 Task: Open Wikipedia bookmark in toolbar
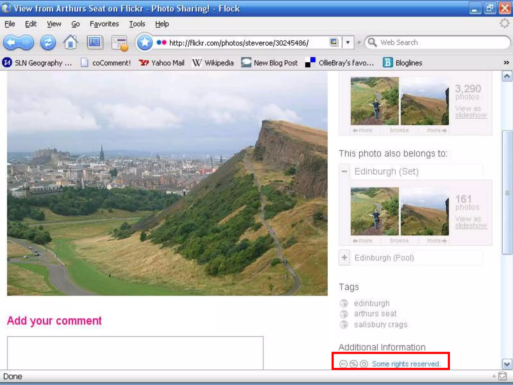[x=213, y=63]
